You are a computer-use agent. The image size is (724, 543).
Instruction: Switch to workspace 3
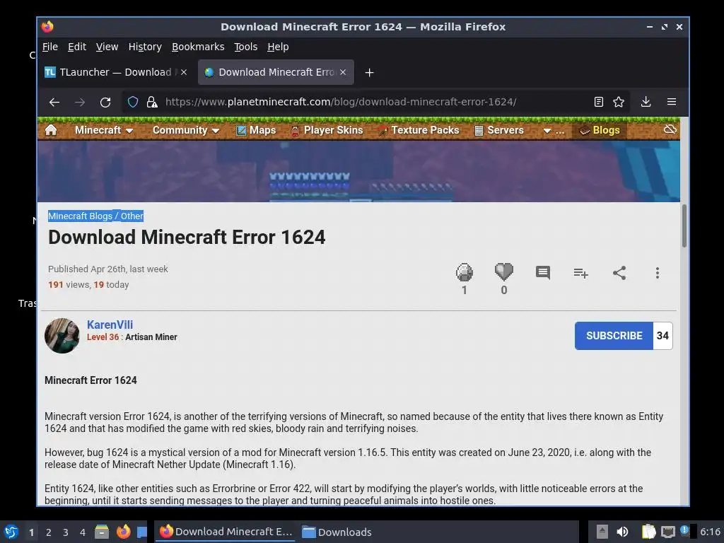click(66, 532)
